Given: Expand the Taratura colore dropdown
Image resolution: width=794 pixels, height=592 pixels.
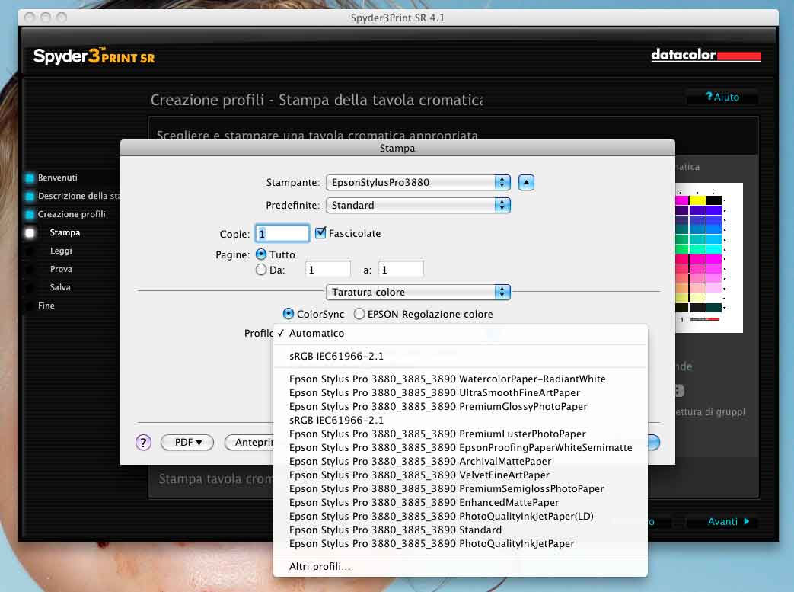Looking at the screenshot, I should 417,292.
